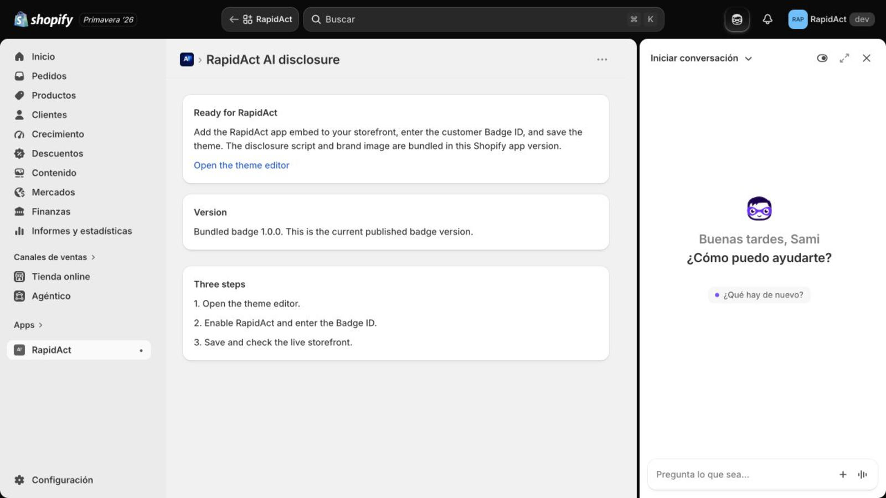Click the Tienda online store icon
The image size is (886, 498).
coord(19,277)
